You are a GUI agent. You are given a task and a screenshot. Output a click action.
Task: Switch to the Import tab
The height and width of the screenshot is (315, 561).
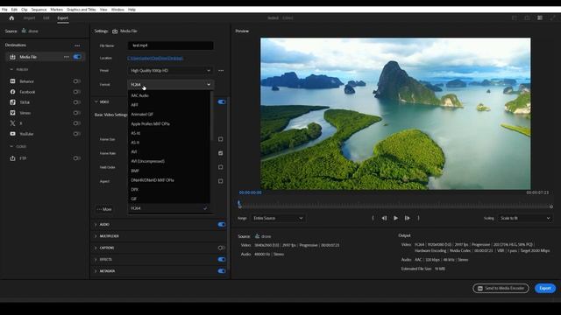click(x=29, y=17)
